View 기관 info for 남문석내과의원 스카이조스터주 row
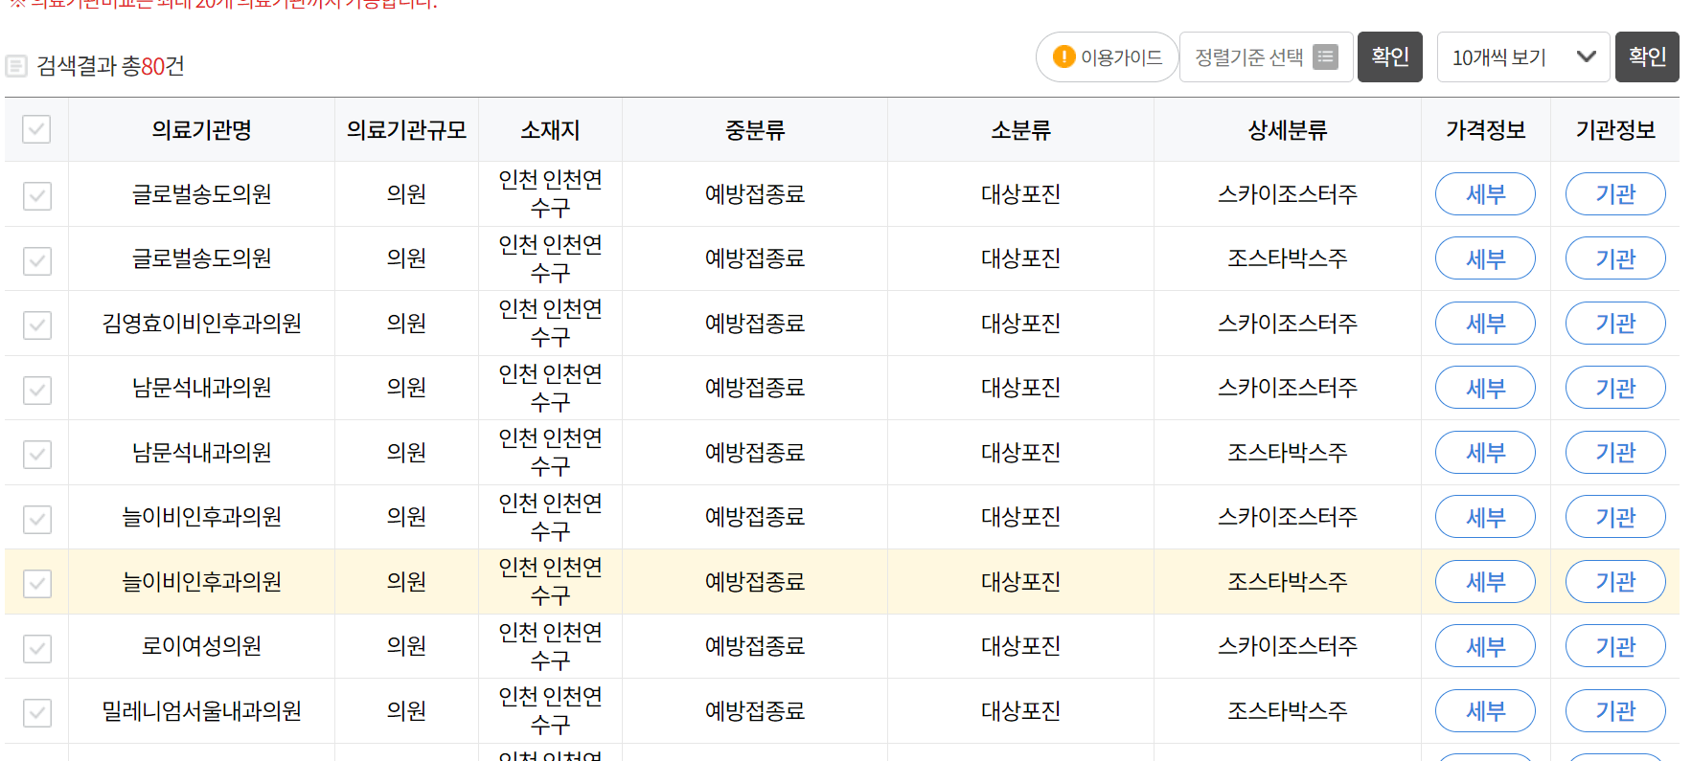The height and width of the screenshot is (761, 1692). 1615,388
